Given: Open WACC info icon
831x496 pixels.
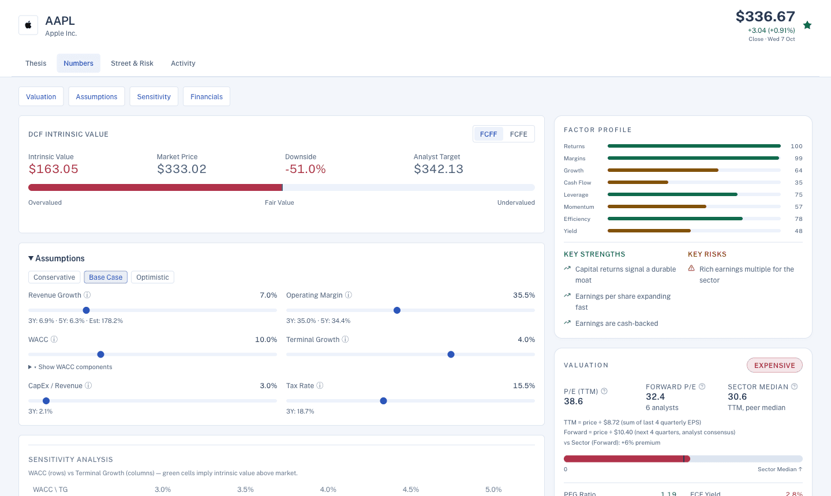Looking at the screenshot, I should coord(54,339).
